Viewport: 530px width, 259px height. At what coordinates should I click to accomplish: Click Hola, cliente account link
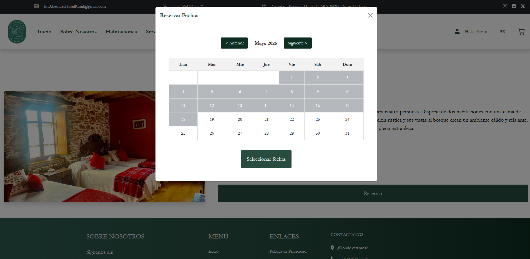[x=476, y=32]
